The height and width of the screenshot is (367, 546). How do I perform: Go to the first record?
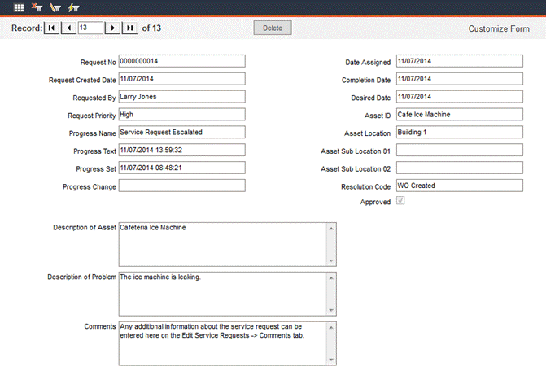tap(51, 28)
